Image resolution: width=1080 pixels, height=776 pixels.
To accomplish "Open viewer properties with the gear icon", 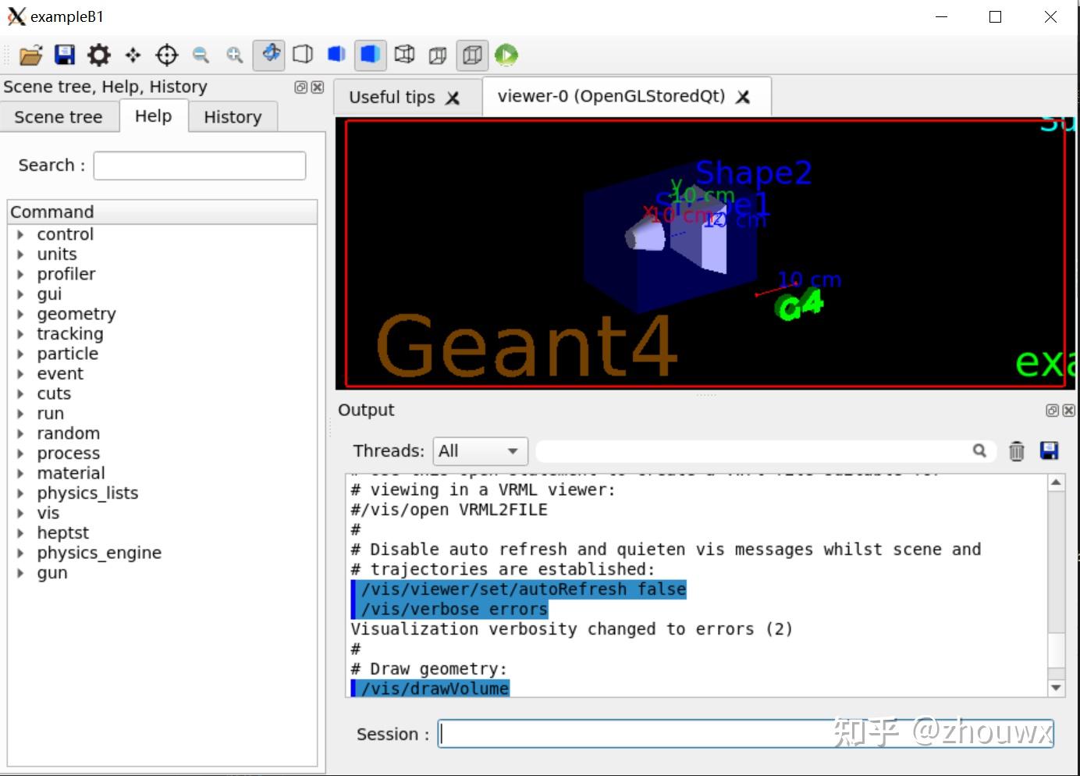I will coord(98,55).
